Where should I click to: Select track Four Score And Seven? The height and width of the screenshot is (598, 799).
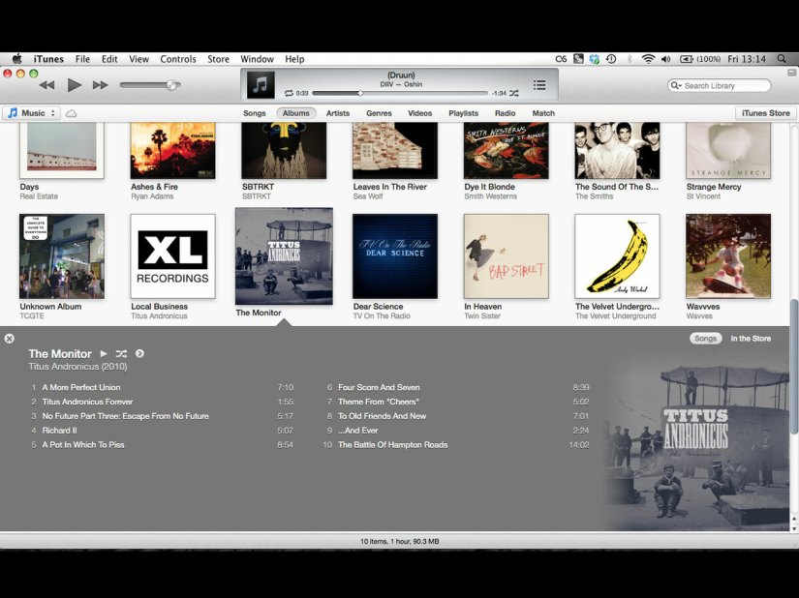[x=457, y=387]
